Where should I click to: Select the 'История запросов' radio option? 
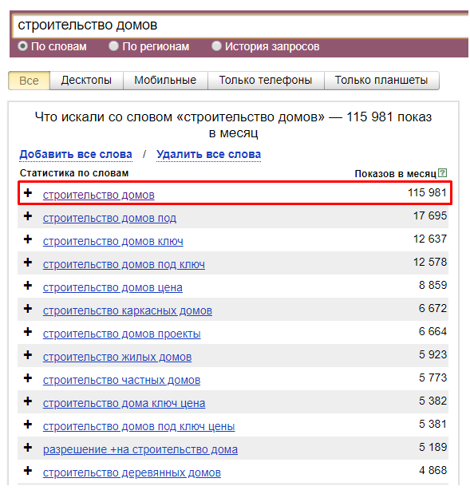pos(216,46)
